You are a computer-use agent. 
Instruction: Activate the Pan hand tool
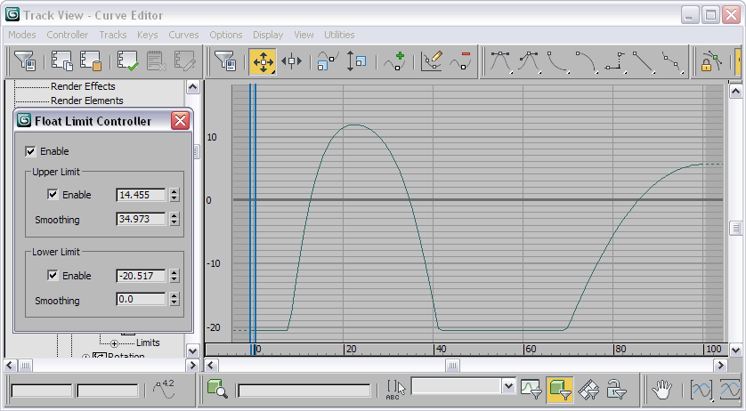click(x=661, y=390)
